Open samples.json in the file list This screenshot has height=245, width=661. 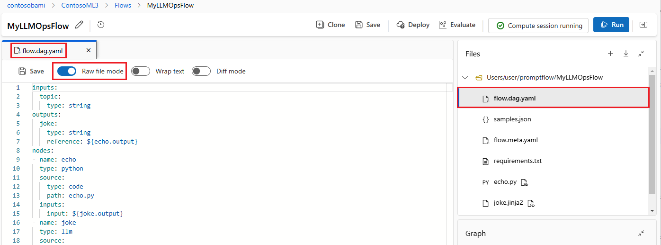click(512, 119)
